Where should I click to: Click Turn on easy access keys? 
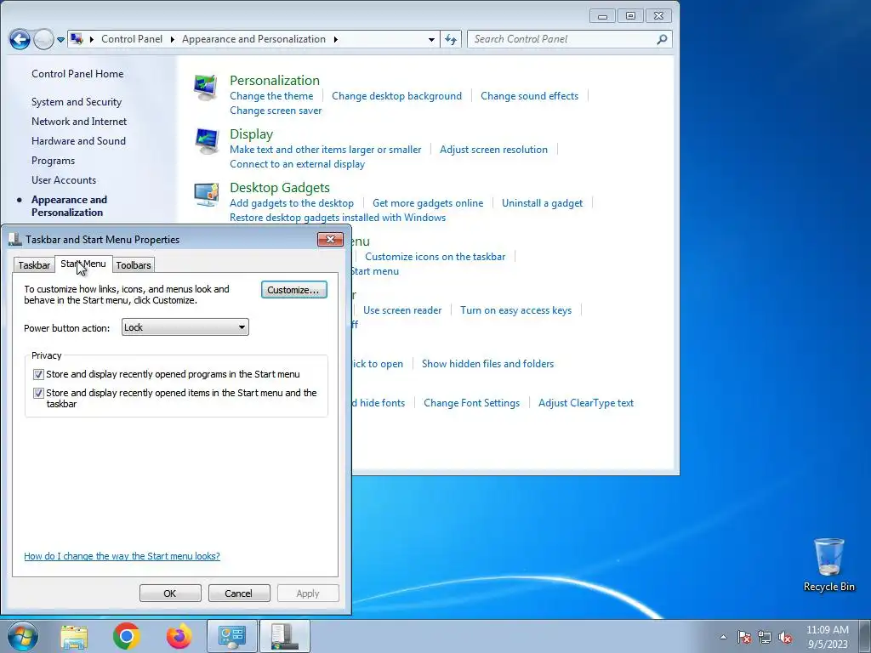(515, 309)
